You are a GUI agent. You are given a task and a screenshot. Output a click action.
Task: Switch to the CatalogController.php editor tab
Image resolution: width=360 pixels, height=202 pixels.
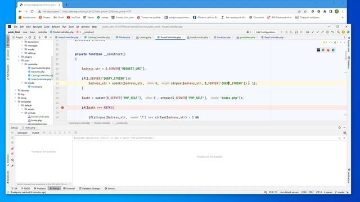click(98, 38)
